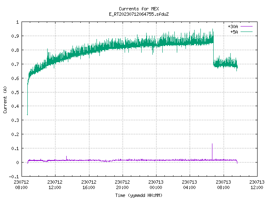
Task: Click the x-axis label 230713 00:00
Action: click(x=156, y=184)
